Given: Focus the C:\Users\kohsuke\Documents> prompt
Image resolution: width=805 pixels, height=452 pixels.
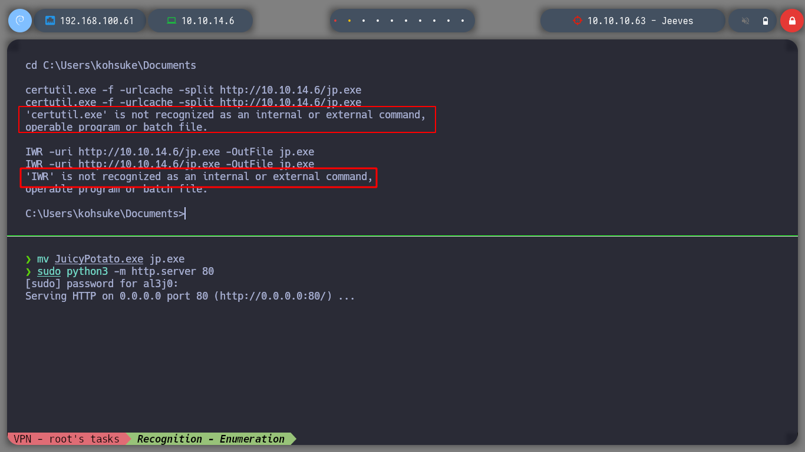Looking at the screenshot, I should pos(105,214).
